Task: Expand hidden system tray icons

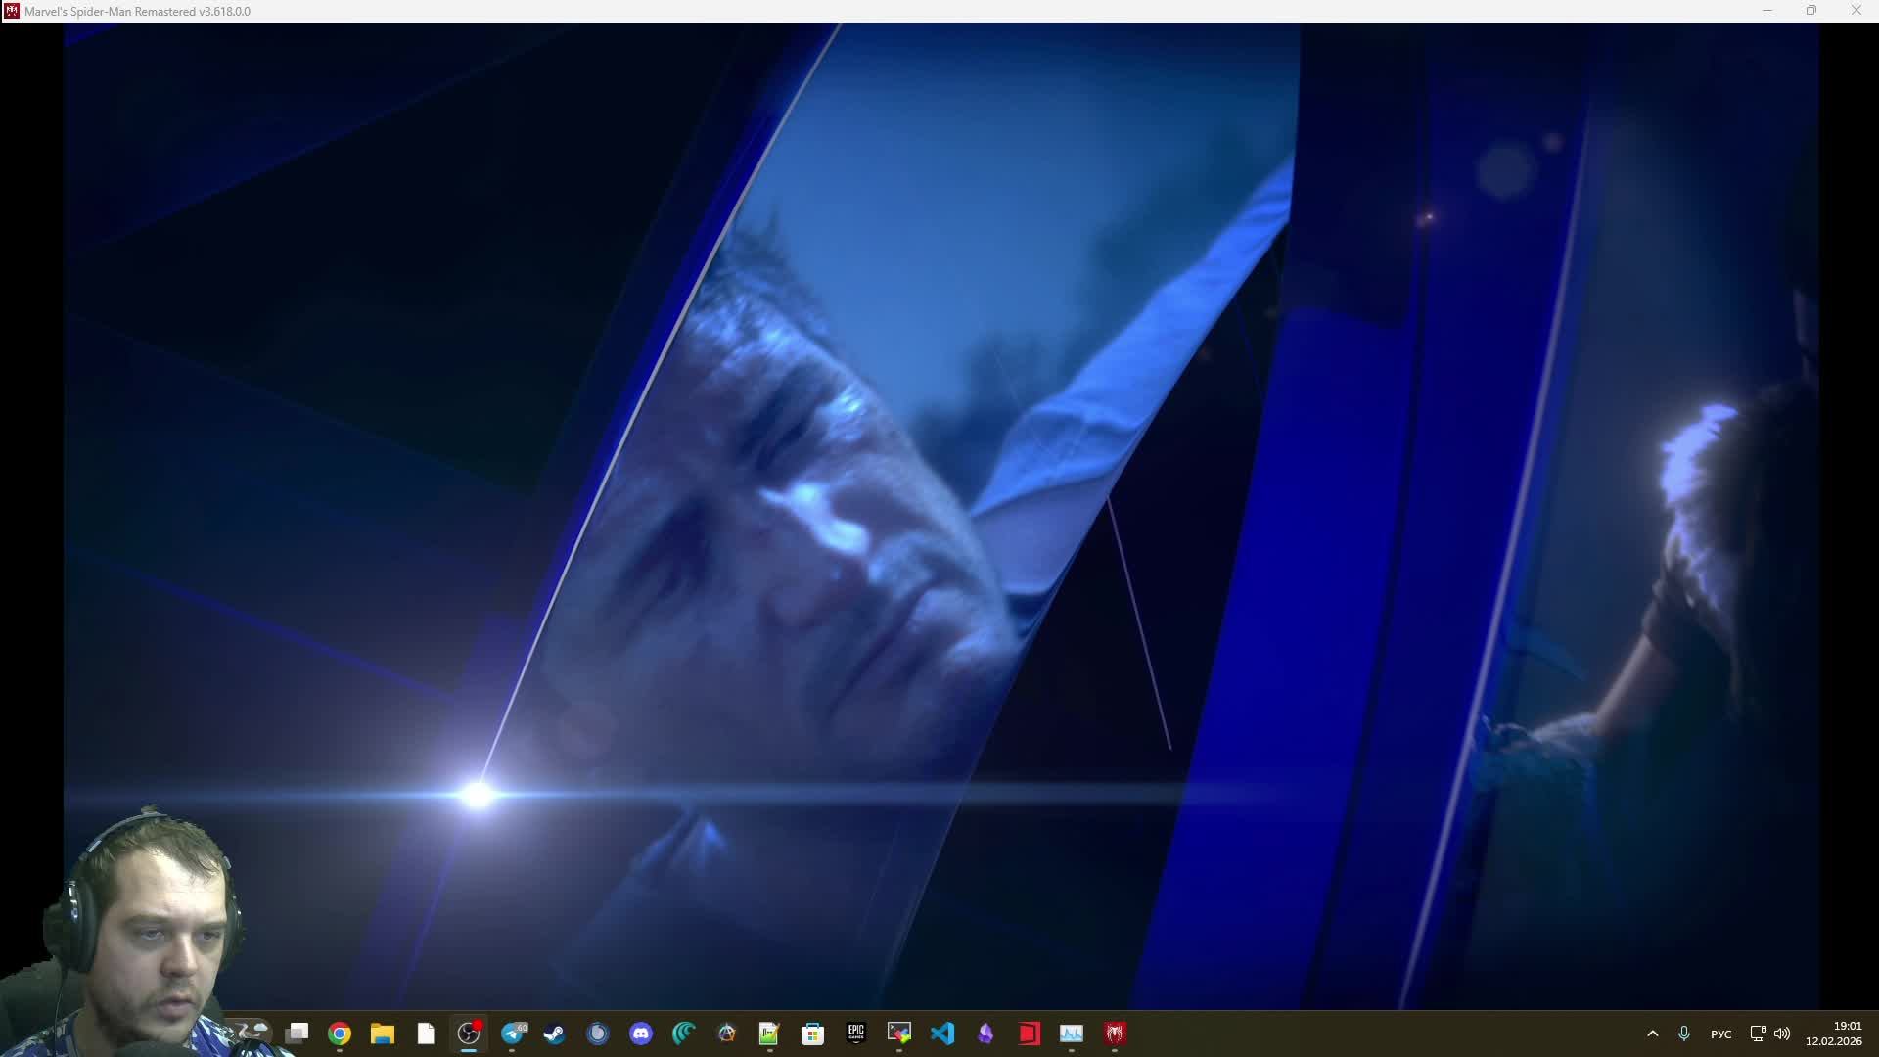Action: [1653, 1034]
